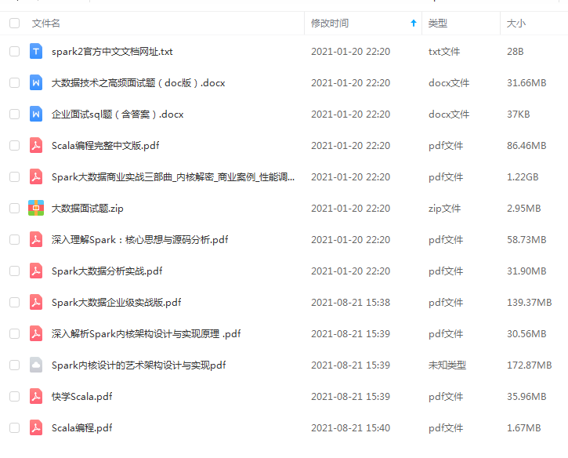The height and width of the screenshot is (458, 568).
Task: Open 快学Scala.pdf
Action: tap(81, 397)
